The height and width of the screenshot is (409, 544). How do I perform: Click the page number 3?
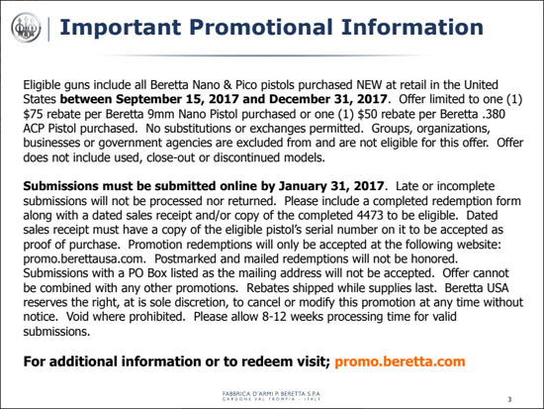tap(509, 399)
